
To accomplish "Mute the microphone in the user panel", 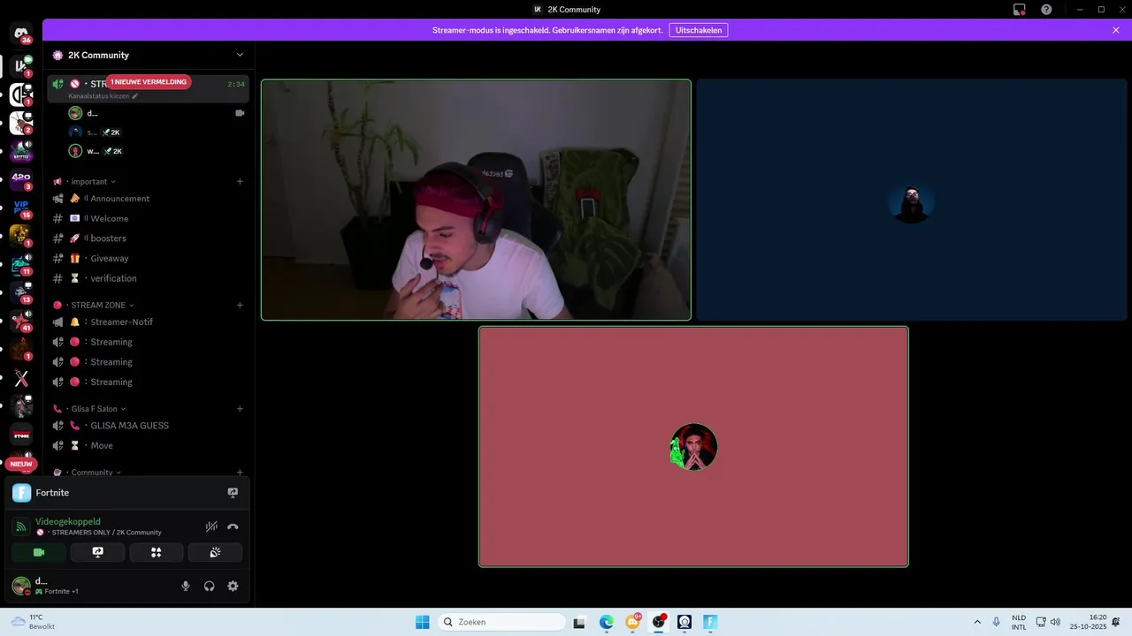I will pyautogui.click(x=186, y=586).
